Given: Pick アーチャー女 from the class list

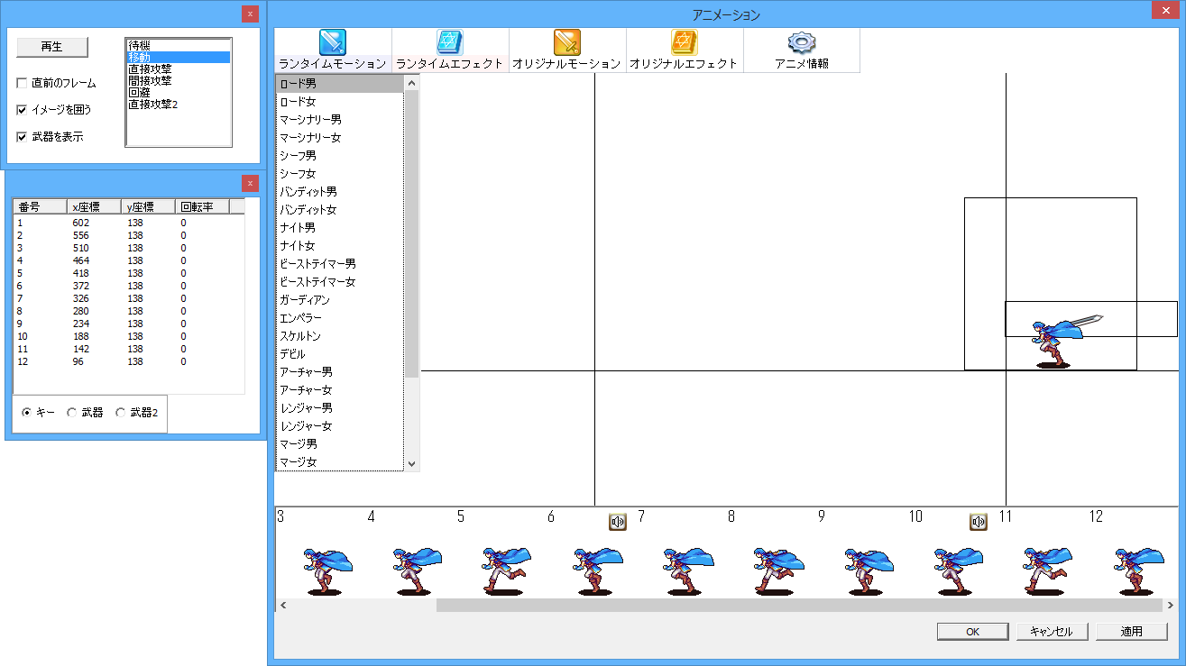Looking at the screenshot, I should point(340,390).
